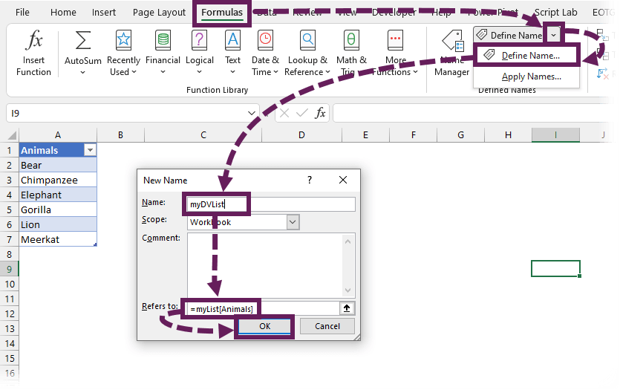Click the Select All corner triangle
620x390 pixels.
point(12,135)
